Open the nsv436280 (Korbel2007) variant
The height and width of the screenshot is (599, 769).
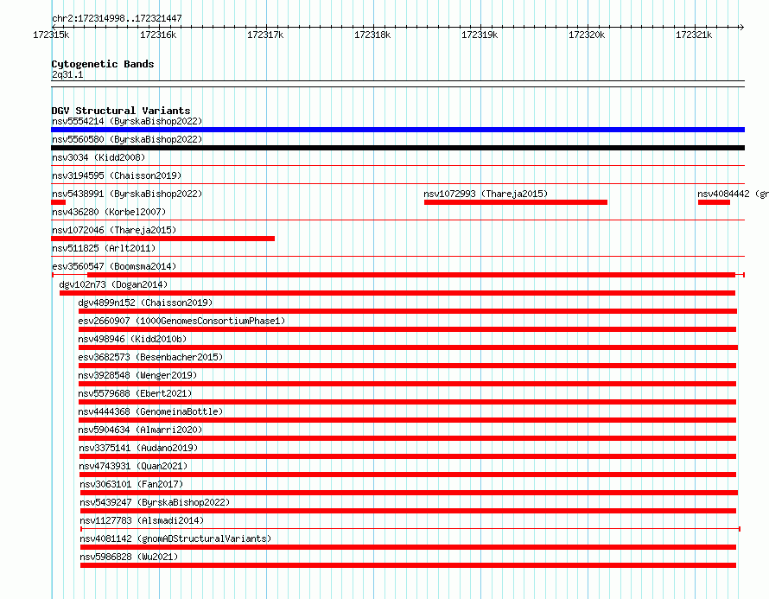point(109,212)
